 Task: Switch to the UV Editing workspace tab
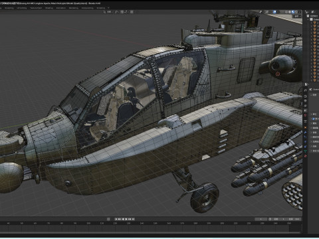pos(22,8)
